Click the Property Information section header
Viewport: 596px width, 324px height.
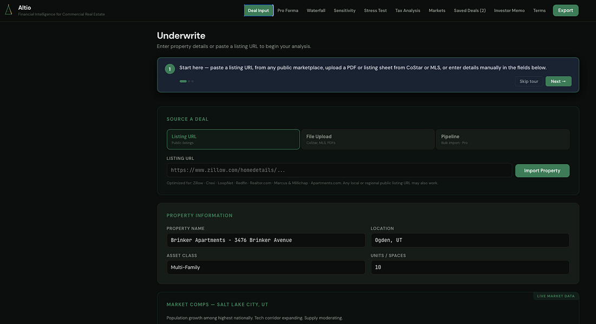(x=200, y=215)
